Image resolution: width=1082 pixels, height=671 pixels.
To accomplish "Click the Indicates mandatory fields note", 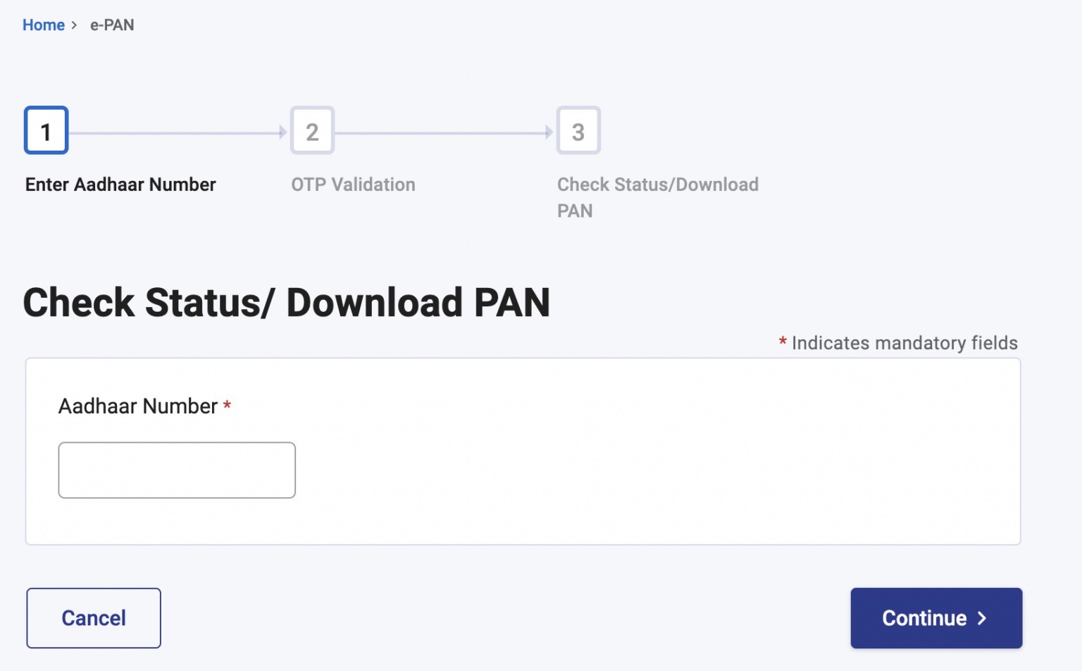I will [904, 343].
